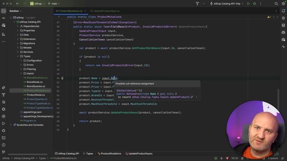The height and width of the screenshot is (161, 287).
Task: Click the 50:32 caret position in status bar
Action: (x=235, y=158)
